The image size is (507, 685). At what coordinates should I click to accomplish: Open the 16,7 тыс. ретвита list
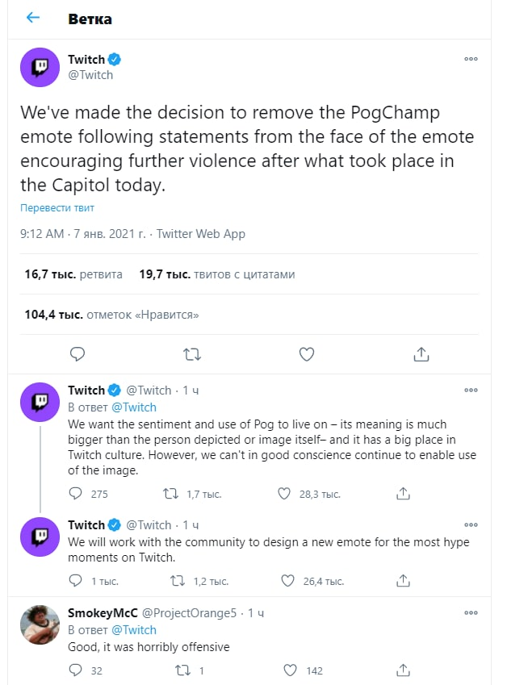(73, 274)
